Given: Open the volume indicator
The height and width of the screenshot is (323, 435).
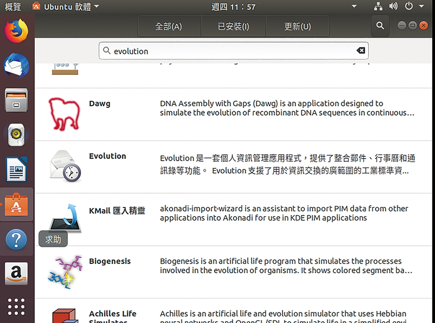Looking at the screenshot, I should click(393, 6).
